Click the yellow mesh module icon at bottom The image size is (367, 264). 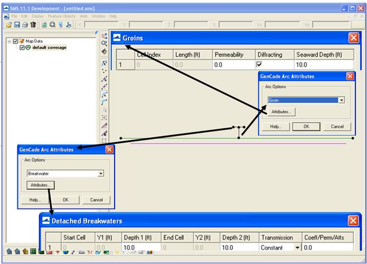pos(25,251)
